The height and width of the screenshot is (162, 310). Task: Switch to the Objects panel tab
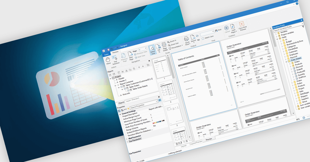pyautogui.click(x=121, y=103)
